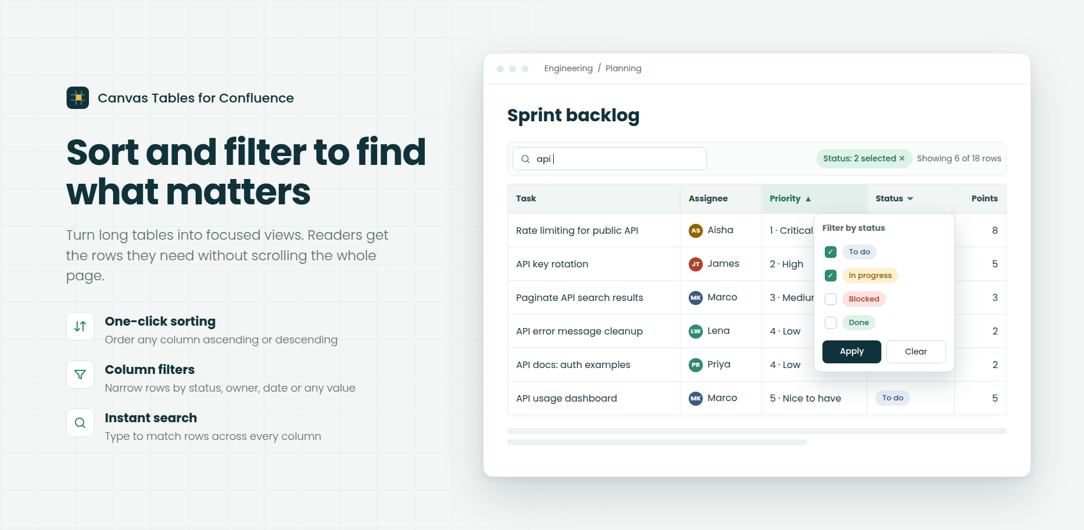Image resolution: width=1084 pixels, height=530 pixels.
Task: Click the Filter by status heading
Action: 854,228
